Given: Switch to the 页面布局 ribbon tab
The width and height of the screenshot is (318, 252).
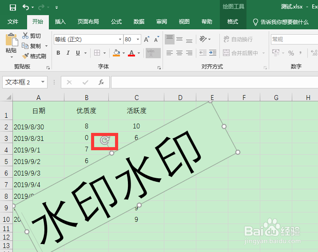Looking at the screenshot, I should (x=88, y=21).
